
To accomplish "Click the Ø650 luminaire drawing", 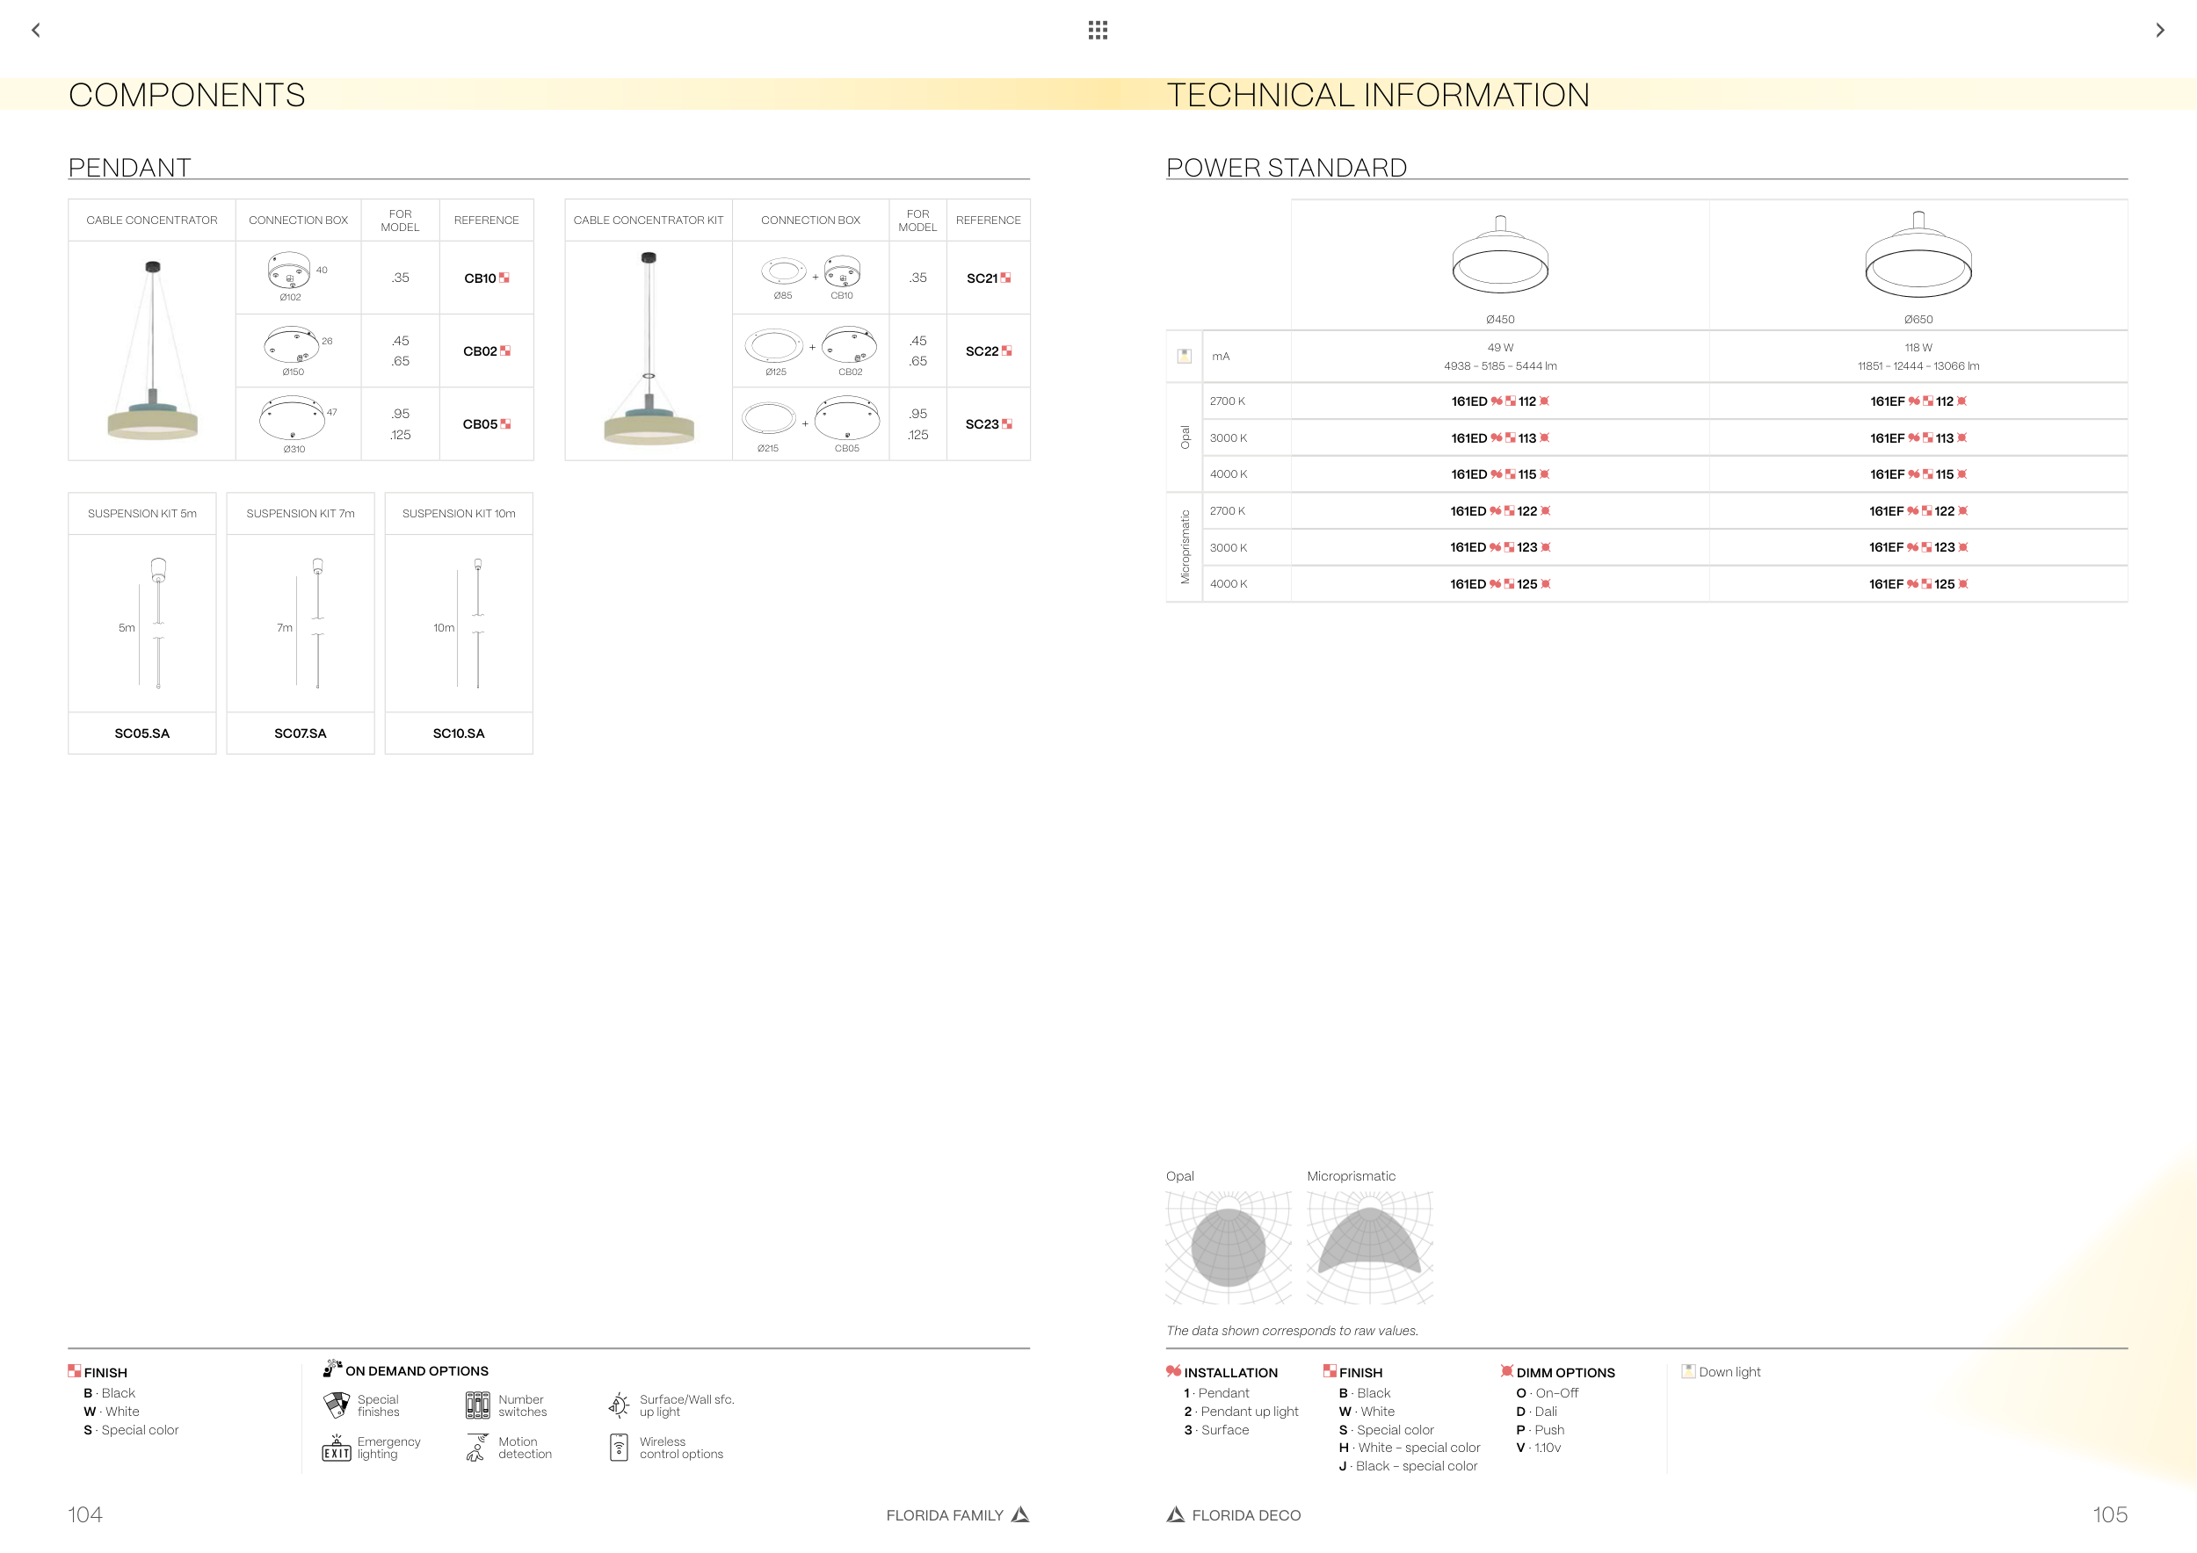I will tap(1918, 258).
